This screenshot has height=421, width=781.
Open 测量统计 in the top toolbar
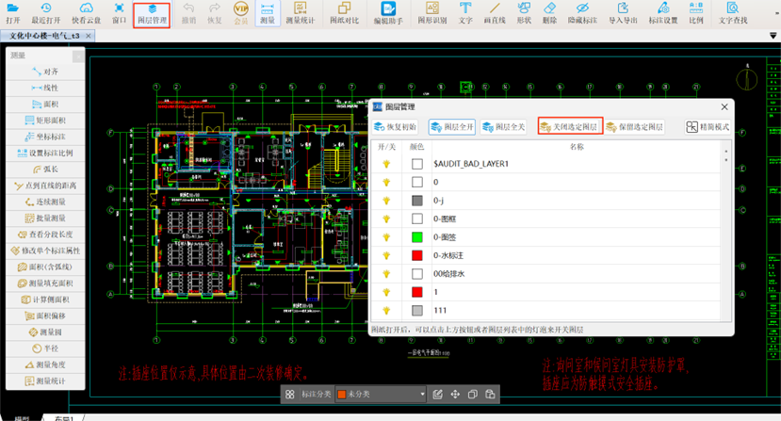point(301,13)
